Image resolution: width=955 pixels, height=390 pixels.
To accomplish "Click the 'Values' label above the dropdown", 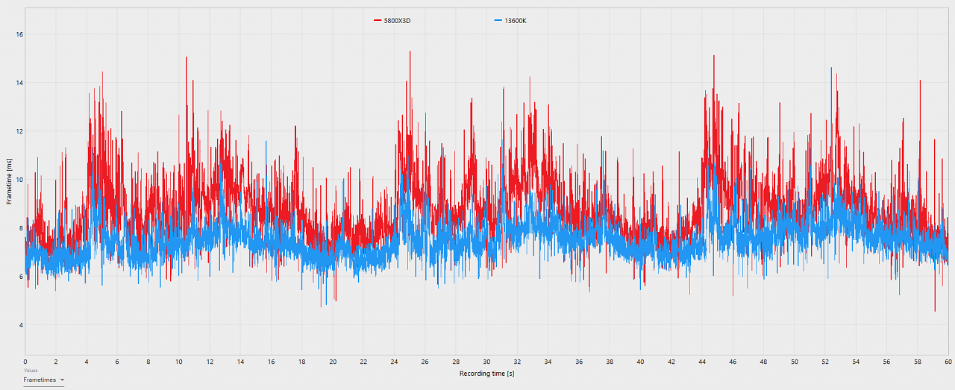I will coord(31,370).
